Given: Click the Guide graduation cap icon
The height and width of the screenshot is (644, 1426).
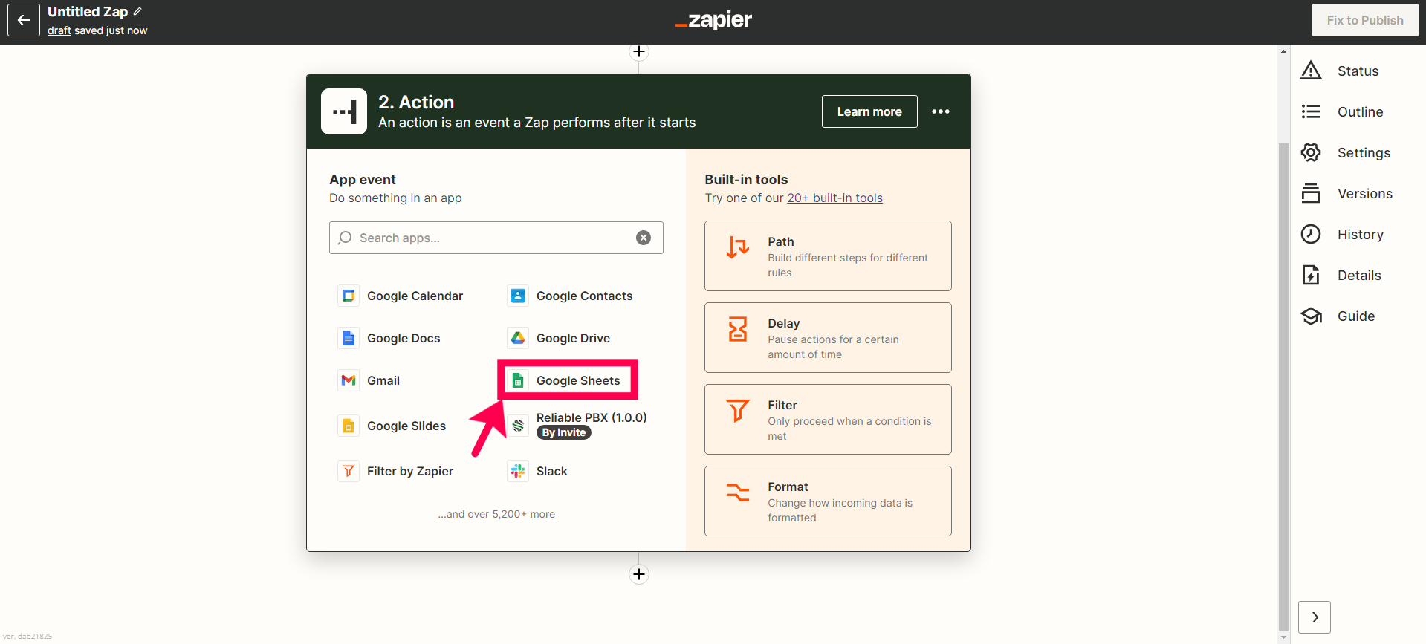Looking at the screenshot, I should click(x=1311, y=316).
